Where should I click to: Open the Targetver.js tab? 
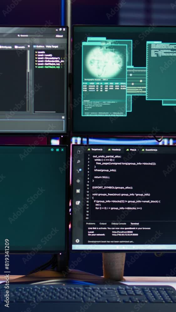(95, 150)
